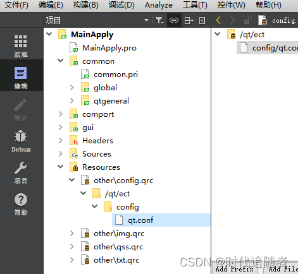The image size is (298, 274).
Task: Collapse the Resources node
Action: [61, 167]
